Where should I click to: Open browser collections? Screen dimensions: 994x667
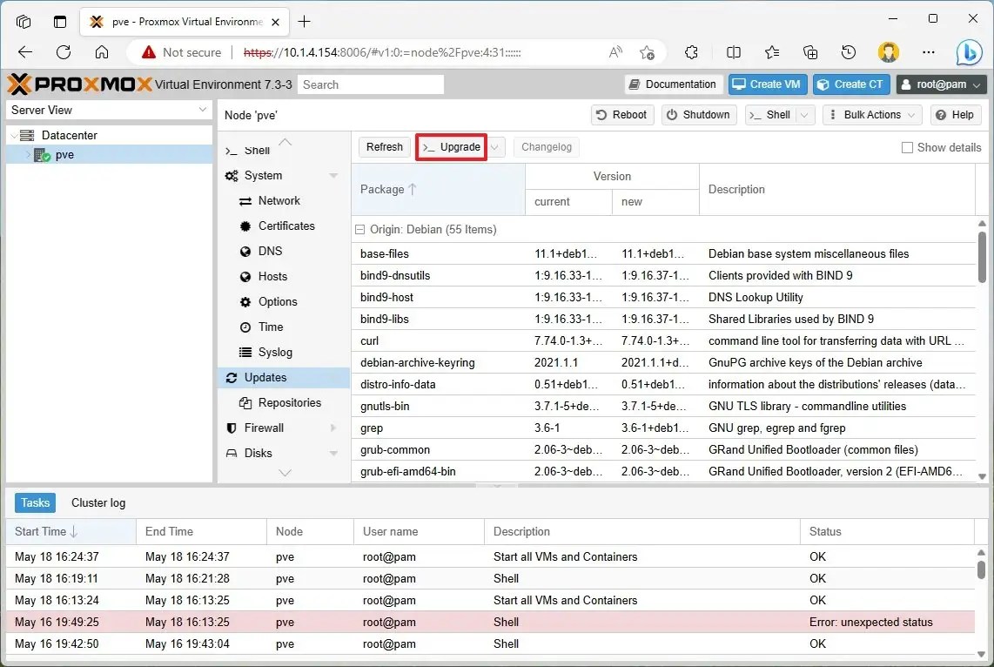(810, 52)
